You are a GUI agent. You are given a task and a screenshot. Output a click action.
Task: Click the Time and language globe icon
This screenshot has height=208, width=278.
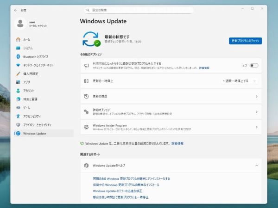pyautogui.click(x=18, y=99)
